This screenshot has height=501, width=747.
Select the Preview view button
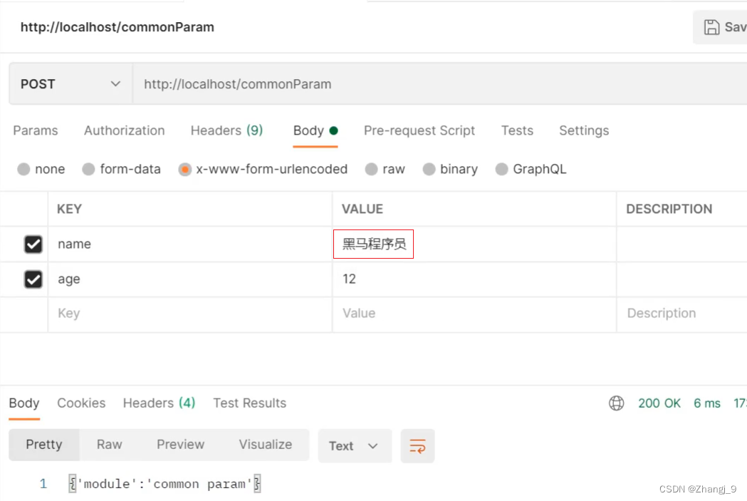(x=181, y=445)
